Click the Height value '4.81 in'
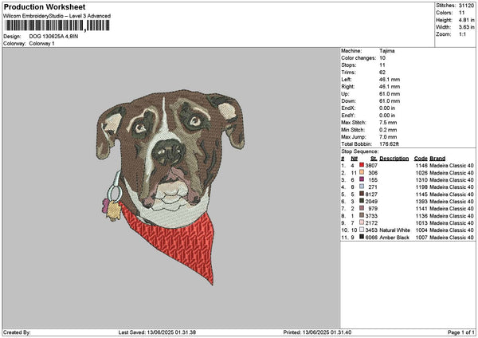This screenshot has height=338, width=478. (x=466, y=20)
